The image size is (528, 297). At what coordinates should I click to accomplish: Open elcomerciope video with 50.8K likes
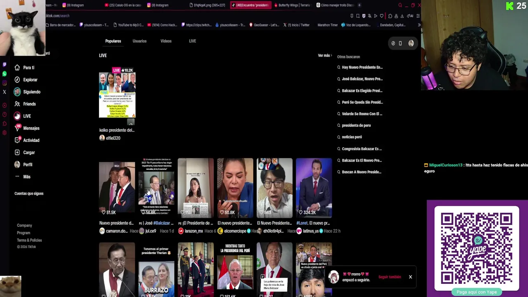click(235, 188)
